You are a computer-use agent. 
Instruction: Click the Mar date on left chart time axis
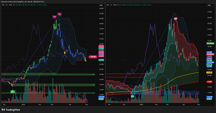(52, 105)
